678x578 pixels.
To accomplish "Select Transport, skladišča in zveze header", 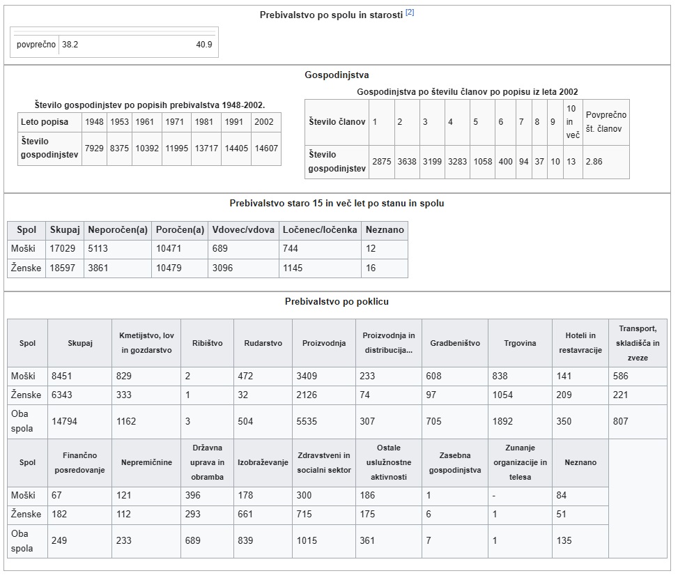I will click(637, 343).
